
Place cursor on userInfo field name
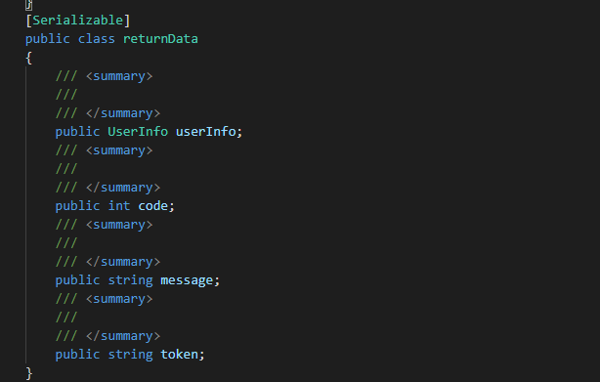tap(205, 132)
